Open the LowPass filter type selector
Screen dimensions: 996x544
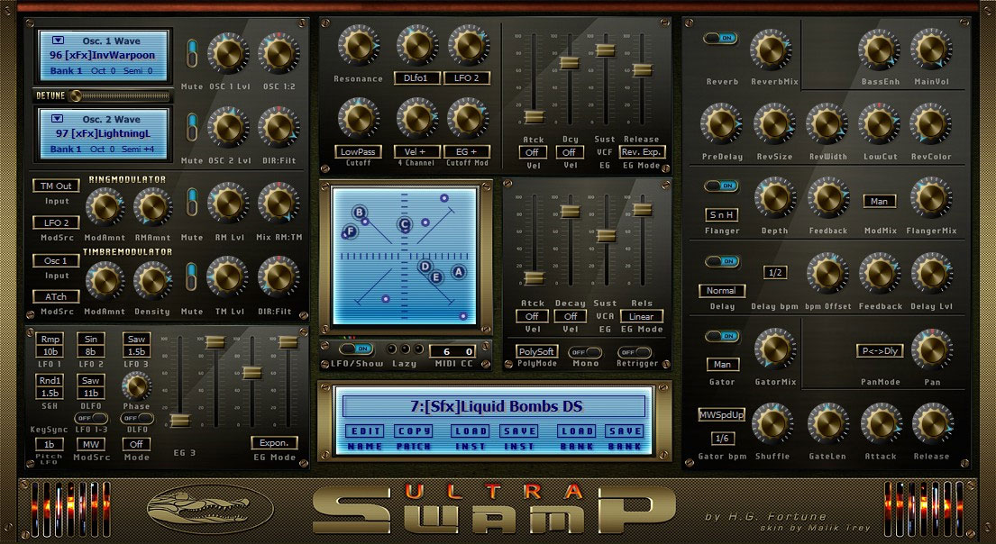358,151
